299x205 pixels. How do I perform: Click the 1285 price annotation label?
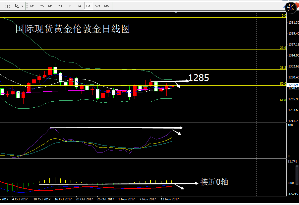(x=199, y=78)
